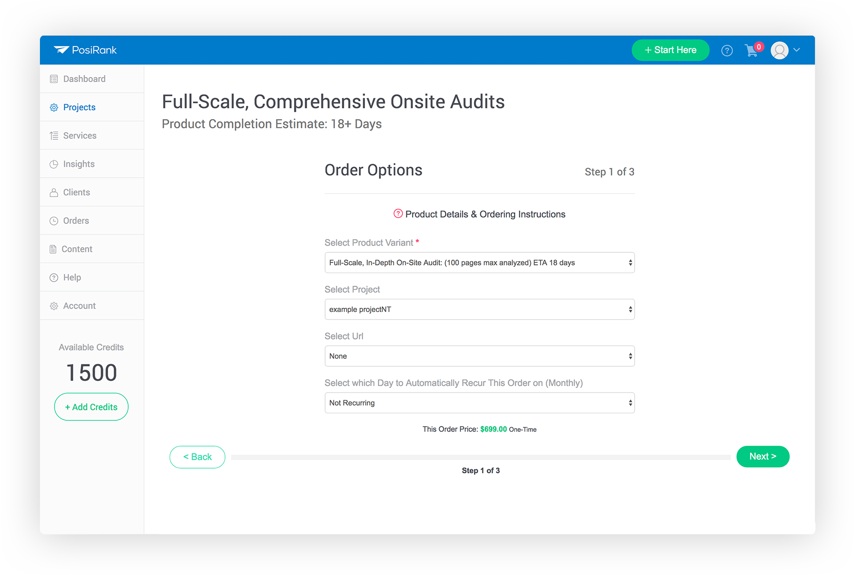854x576 pixels.
Task: Click the 1500 available credits value
Action: pyautogui.click(x=92, y=373)
